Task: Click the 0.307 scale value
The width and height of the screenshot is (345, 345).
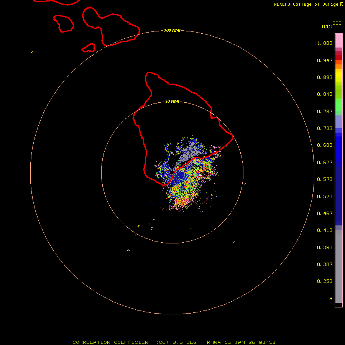Action: [325, 264]
